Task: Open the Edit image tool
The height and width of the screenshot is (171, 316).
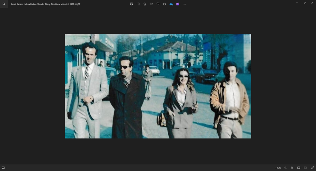Action: tap(132, 4)
